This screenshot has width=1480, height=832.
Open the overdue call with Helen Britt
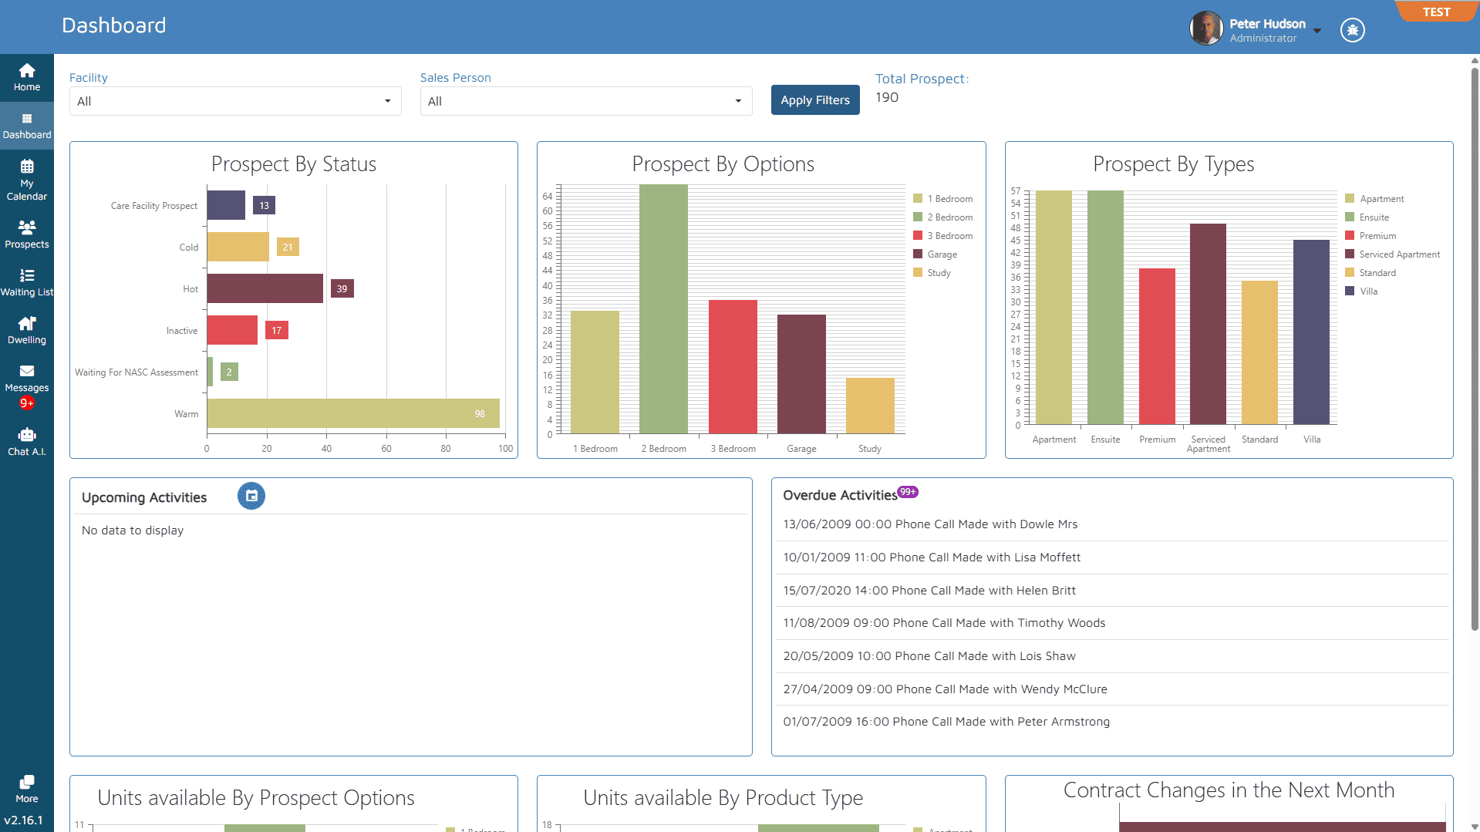coord(1112,591)
